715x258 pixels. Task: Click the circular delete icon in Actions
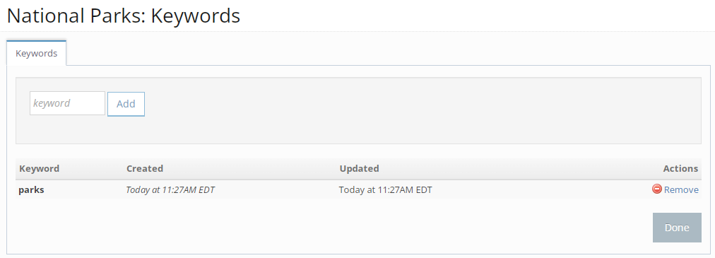[x=656, y=189]
